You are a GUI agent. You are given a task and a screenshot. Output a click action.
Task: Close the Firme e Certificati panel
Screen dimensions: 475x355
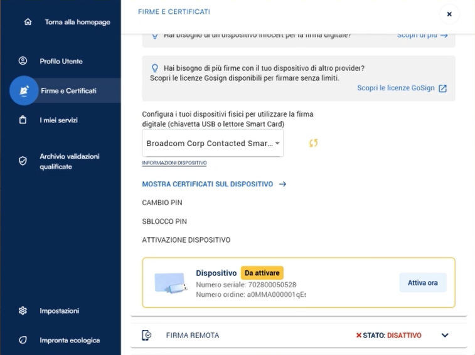pos(449,14)
